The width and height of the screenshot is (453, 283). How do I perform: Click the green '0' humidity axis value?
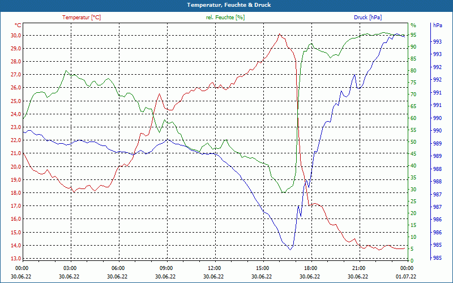(412, 261)
